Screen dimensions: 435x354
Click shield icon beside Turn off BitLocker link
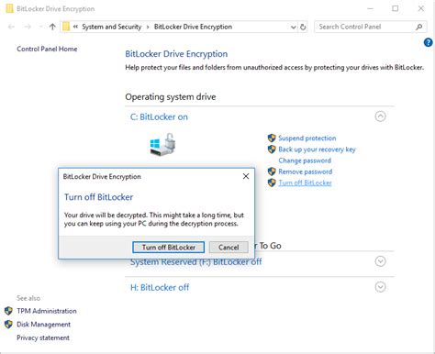point(272,183)
